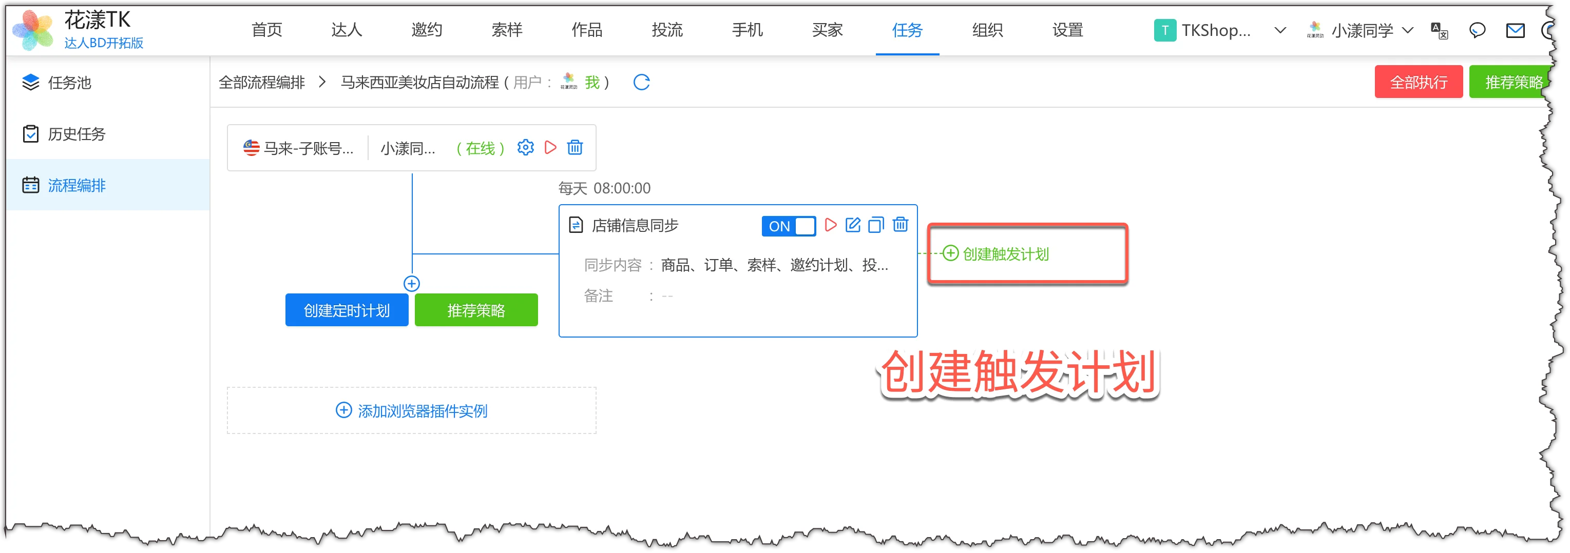Click the 每天 08:00:00 schedule text
Screen dimensions: 1570x553
[x=605, y=188]
